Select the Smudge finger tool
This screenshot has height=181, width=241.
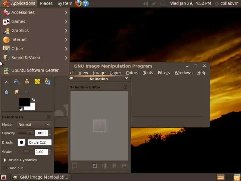pos(17,92)
